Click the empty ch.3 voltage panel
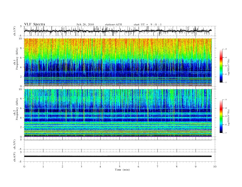Image resolution: width=242 pixels, height=187 pixels. coord(120,145)
